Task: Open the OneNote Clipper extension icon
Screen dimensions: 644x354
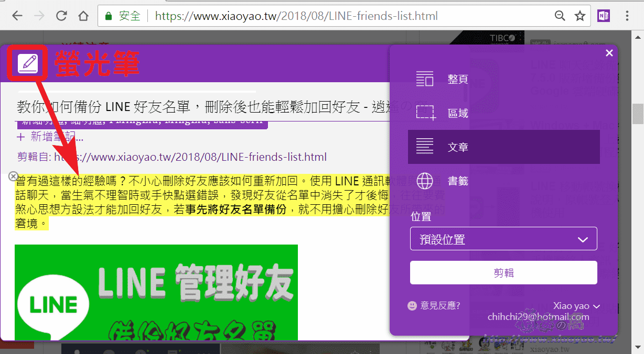Action: tap(603, 16)
